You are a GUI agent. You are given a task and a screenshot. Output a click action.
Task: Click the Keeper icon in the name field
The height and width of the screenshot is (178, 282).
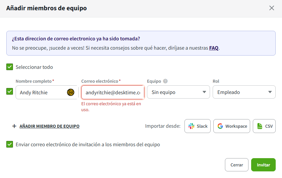[x=71, y=92]
